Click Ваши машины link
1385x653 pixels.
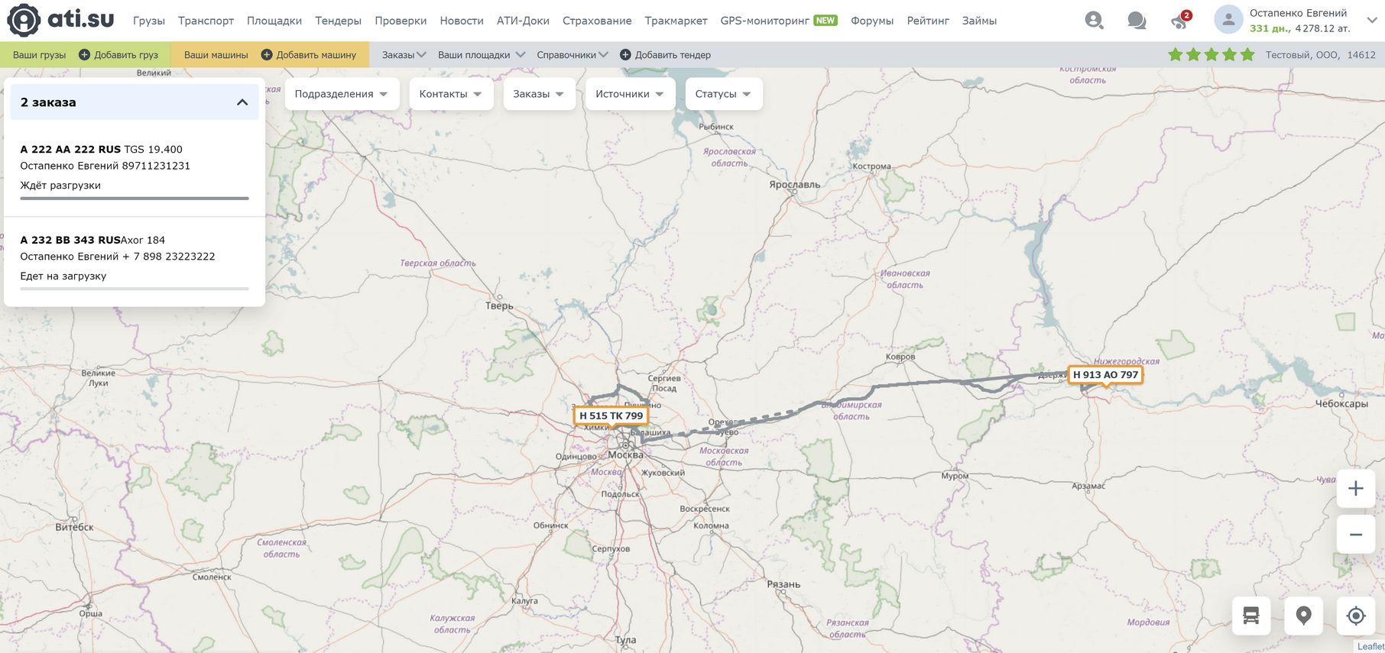click(216, 55)
